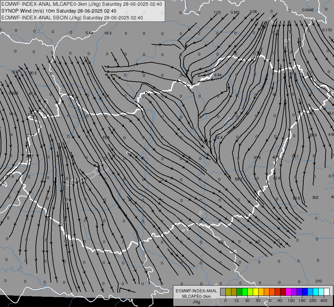This screenshot has height=307, width=334.
Task: Click the legend scale value 70
Action: (x=269, y=301)
